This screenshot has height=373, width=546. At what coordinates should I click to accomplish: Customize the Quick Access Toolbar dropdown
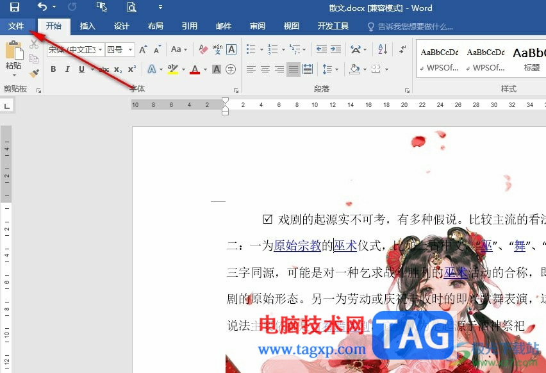click(160, 6)
